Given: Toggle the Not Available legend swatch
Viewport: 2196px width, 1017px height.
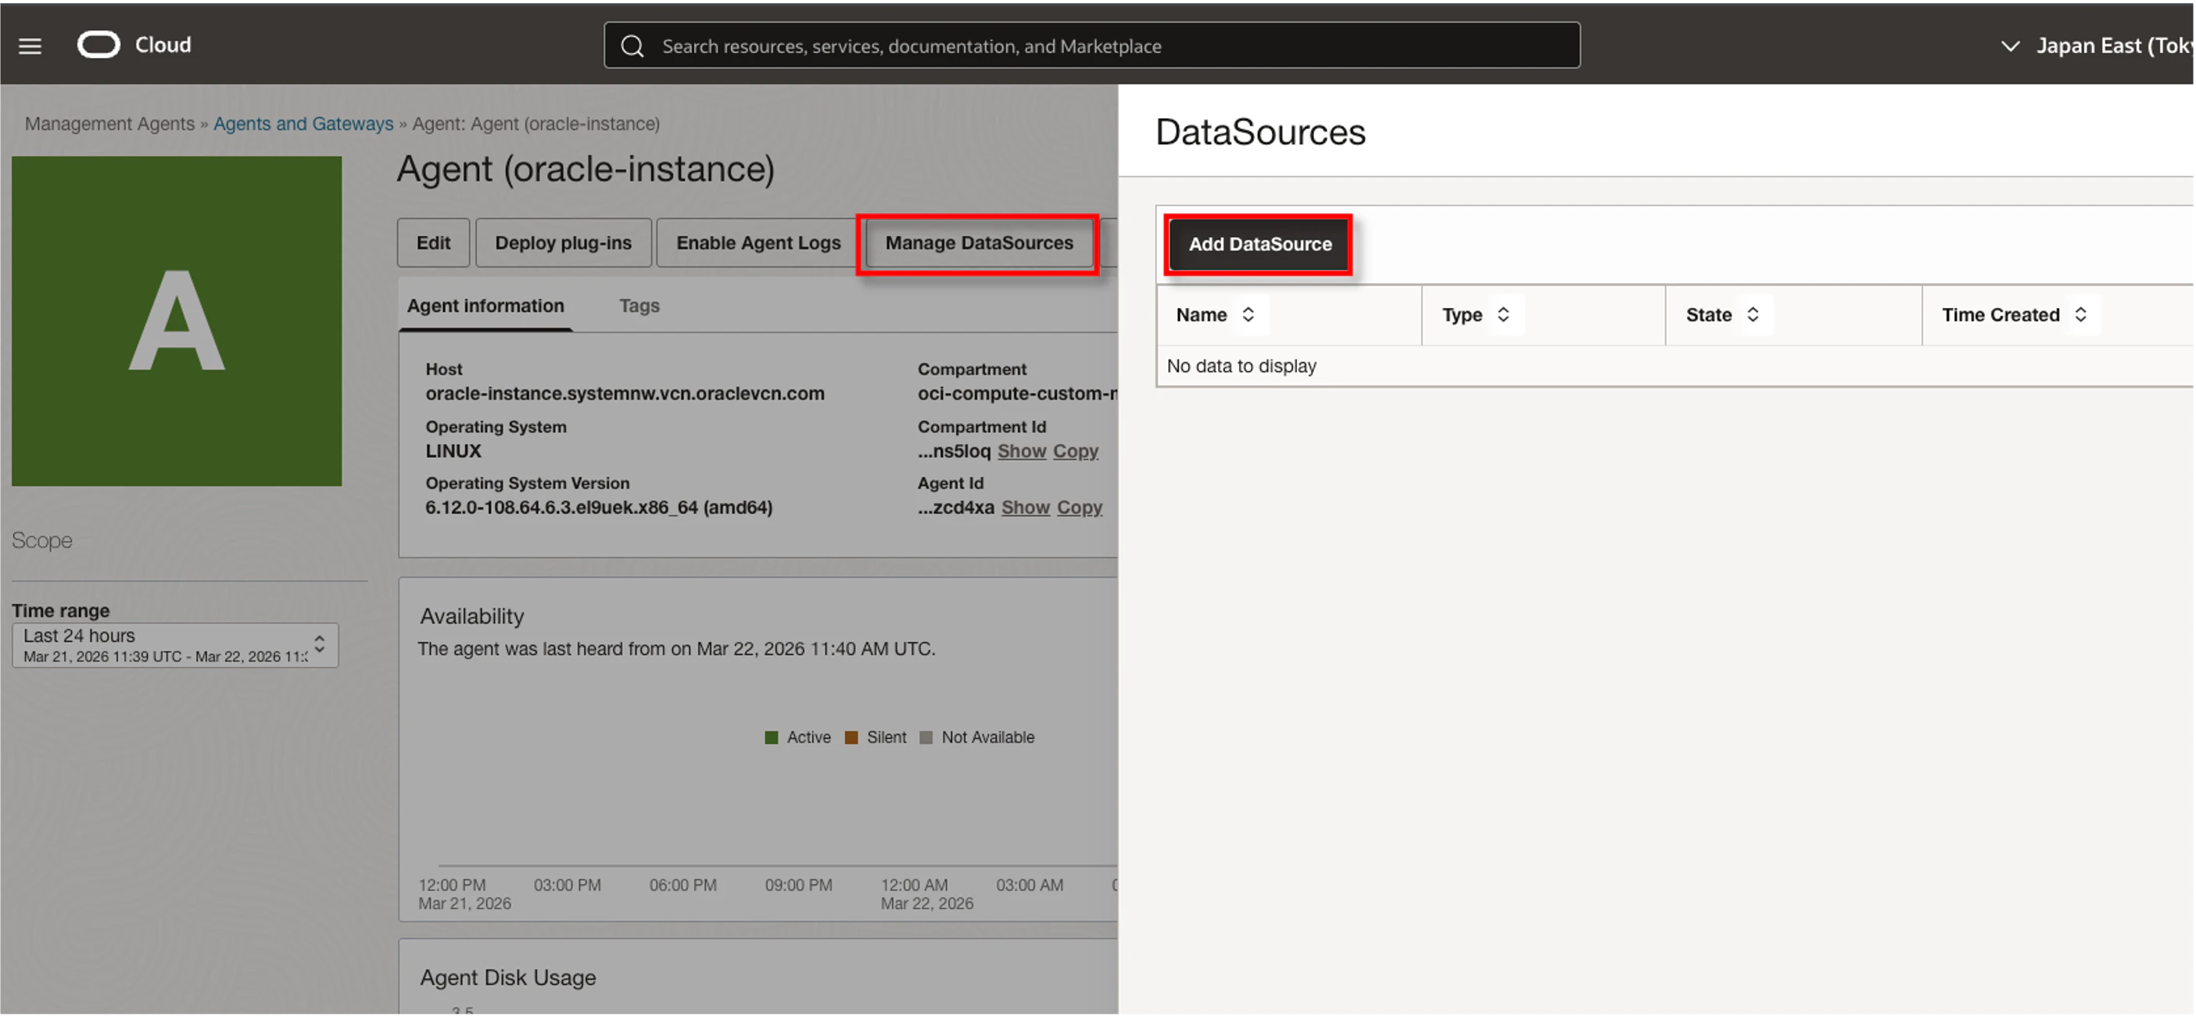Looking at the screenshot, I should (x=926, y=737).
